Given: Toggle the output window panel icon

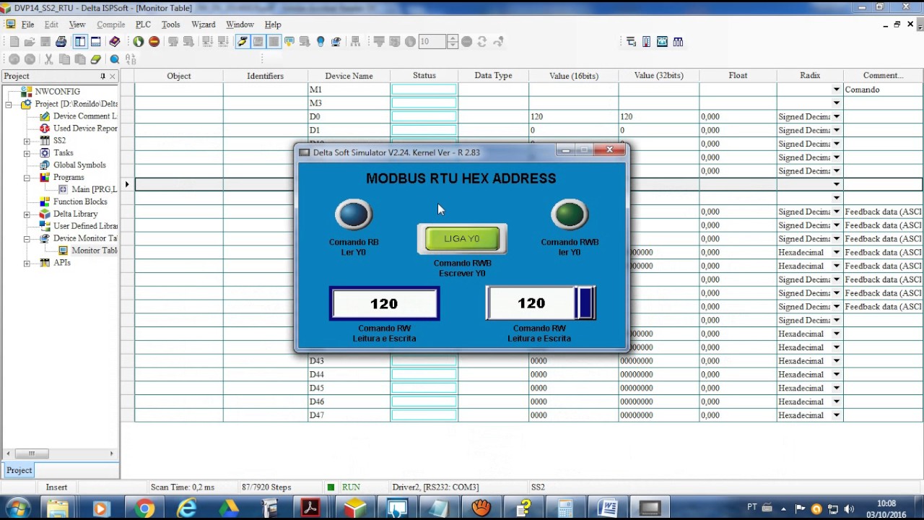Looking at the screenshot, I should coord(96,42).
